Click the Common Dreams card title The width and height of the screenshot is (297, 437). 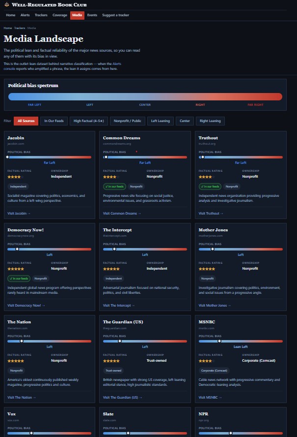[122, 138]
